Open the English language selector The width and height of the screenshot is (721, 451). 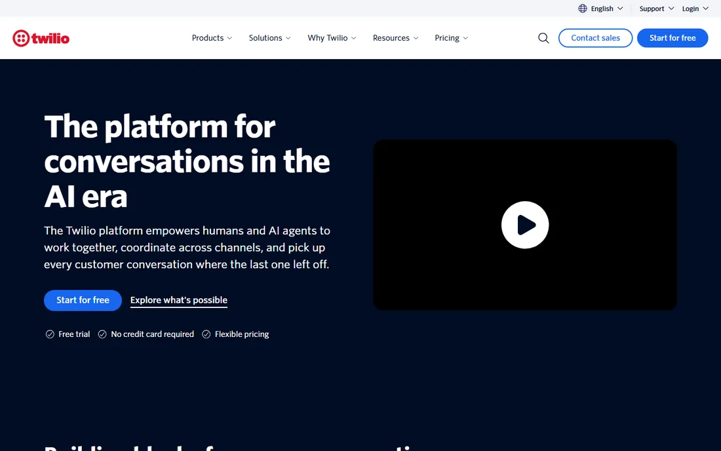pyautogui.click(x=601, y=9)
